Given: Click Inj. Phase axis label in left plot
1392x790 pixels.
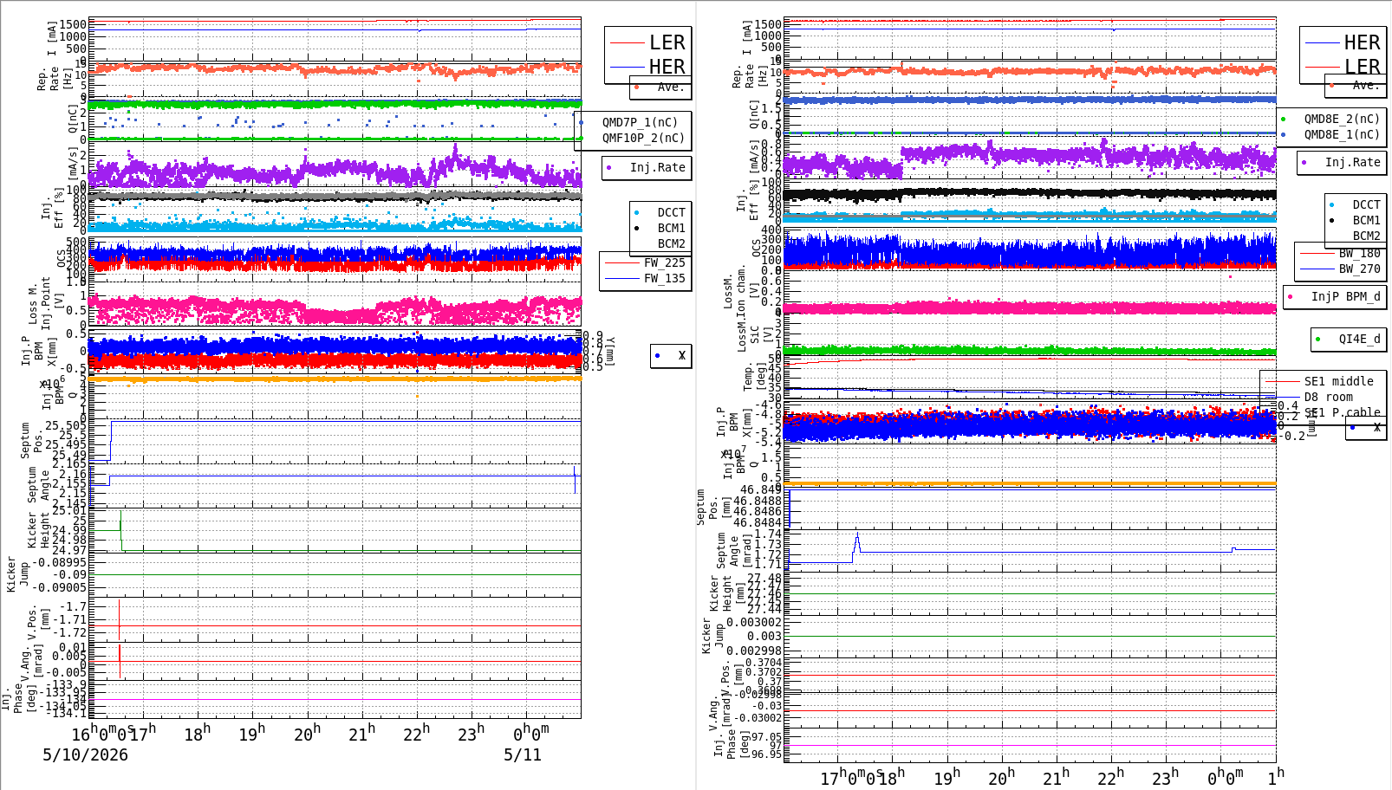Looking at the screenshot, I should point(19,698).
